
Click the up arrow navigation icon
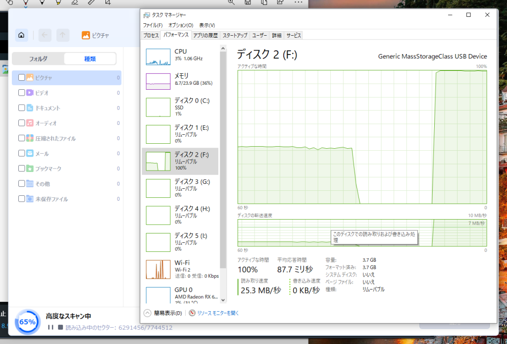pos(62,35)
